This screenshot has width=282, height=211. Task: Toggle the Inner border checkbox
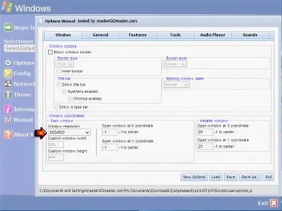(59, 71)
